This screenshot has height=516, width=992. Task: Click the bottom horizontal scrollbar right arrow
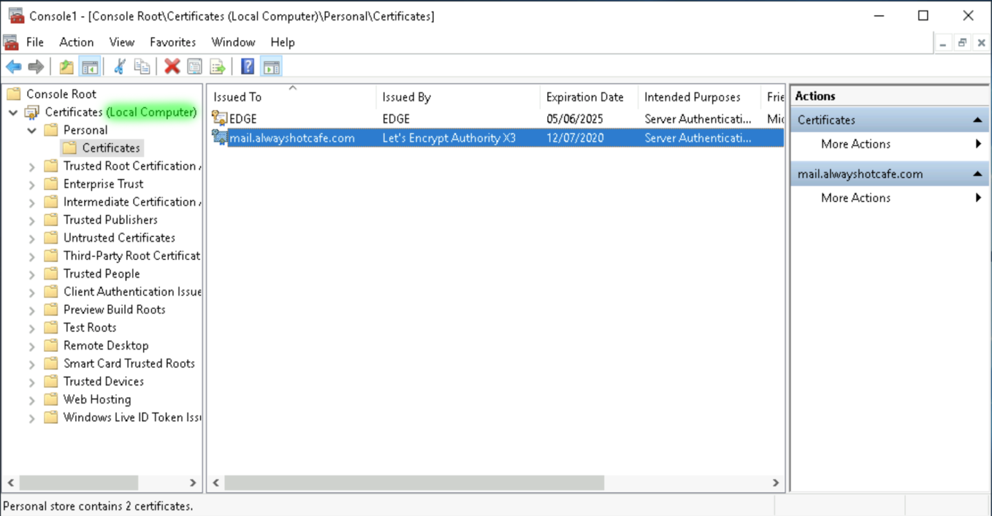pos(775,482)
